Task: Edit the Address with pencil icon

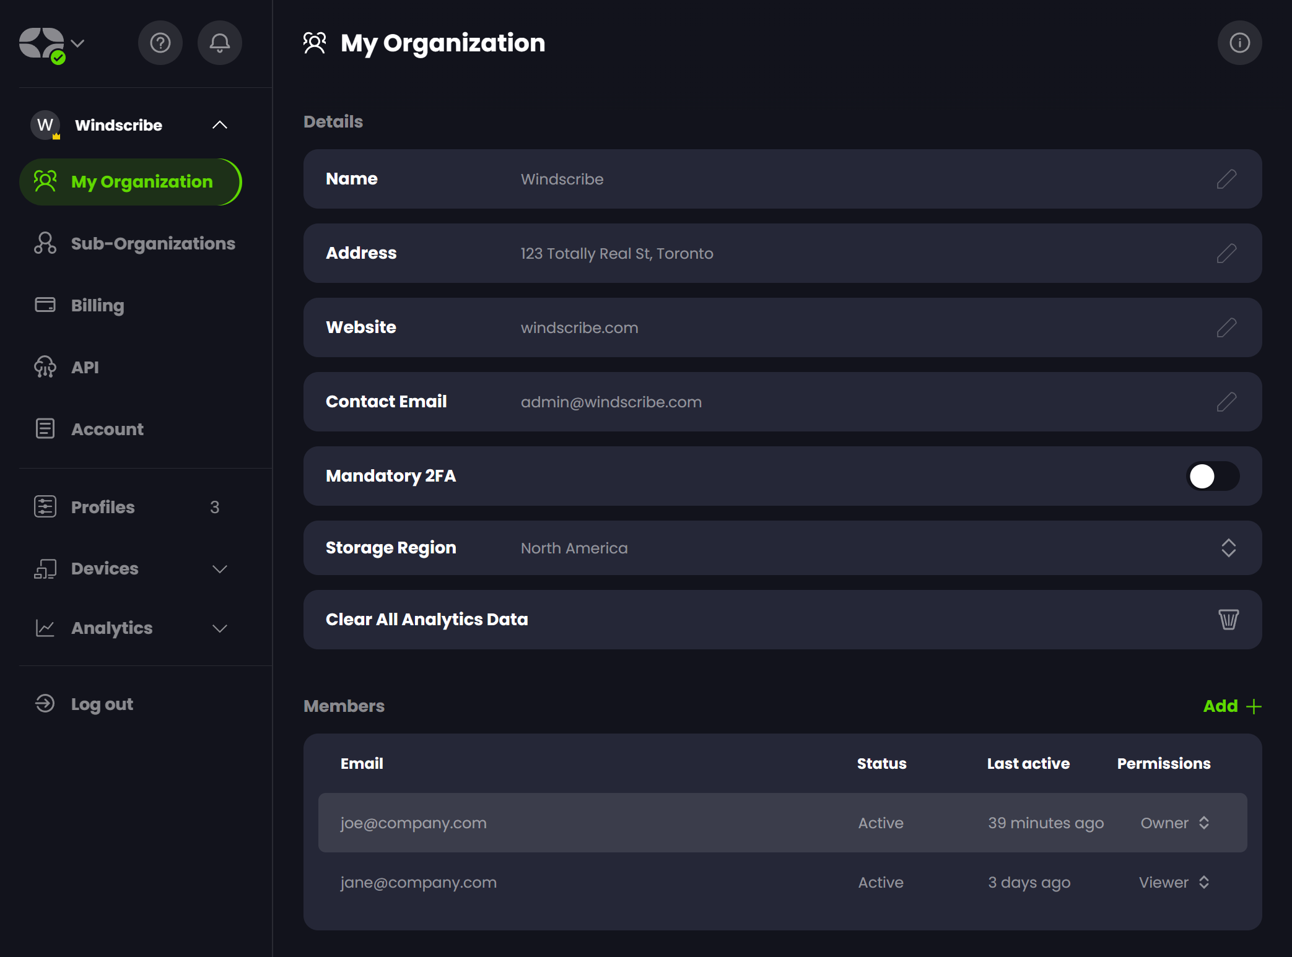Action: point(1226,253)
